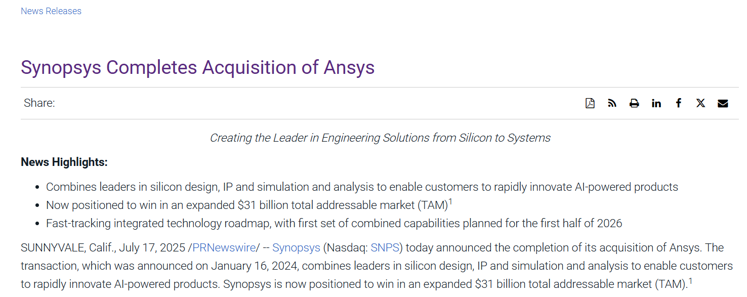Go back to News Releases

click(51, 11)
